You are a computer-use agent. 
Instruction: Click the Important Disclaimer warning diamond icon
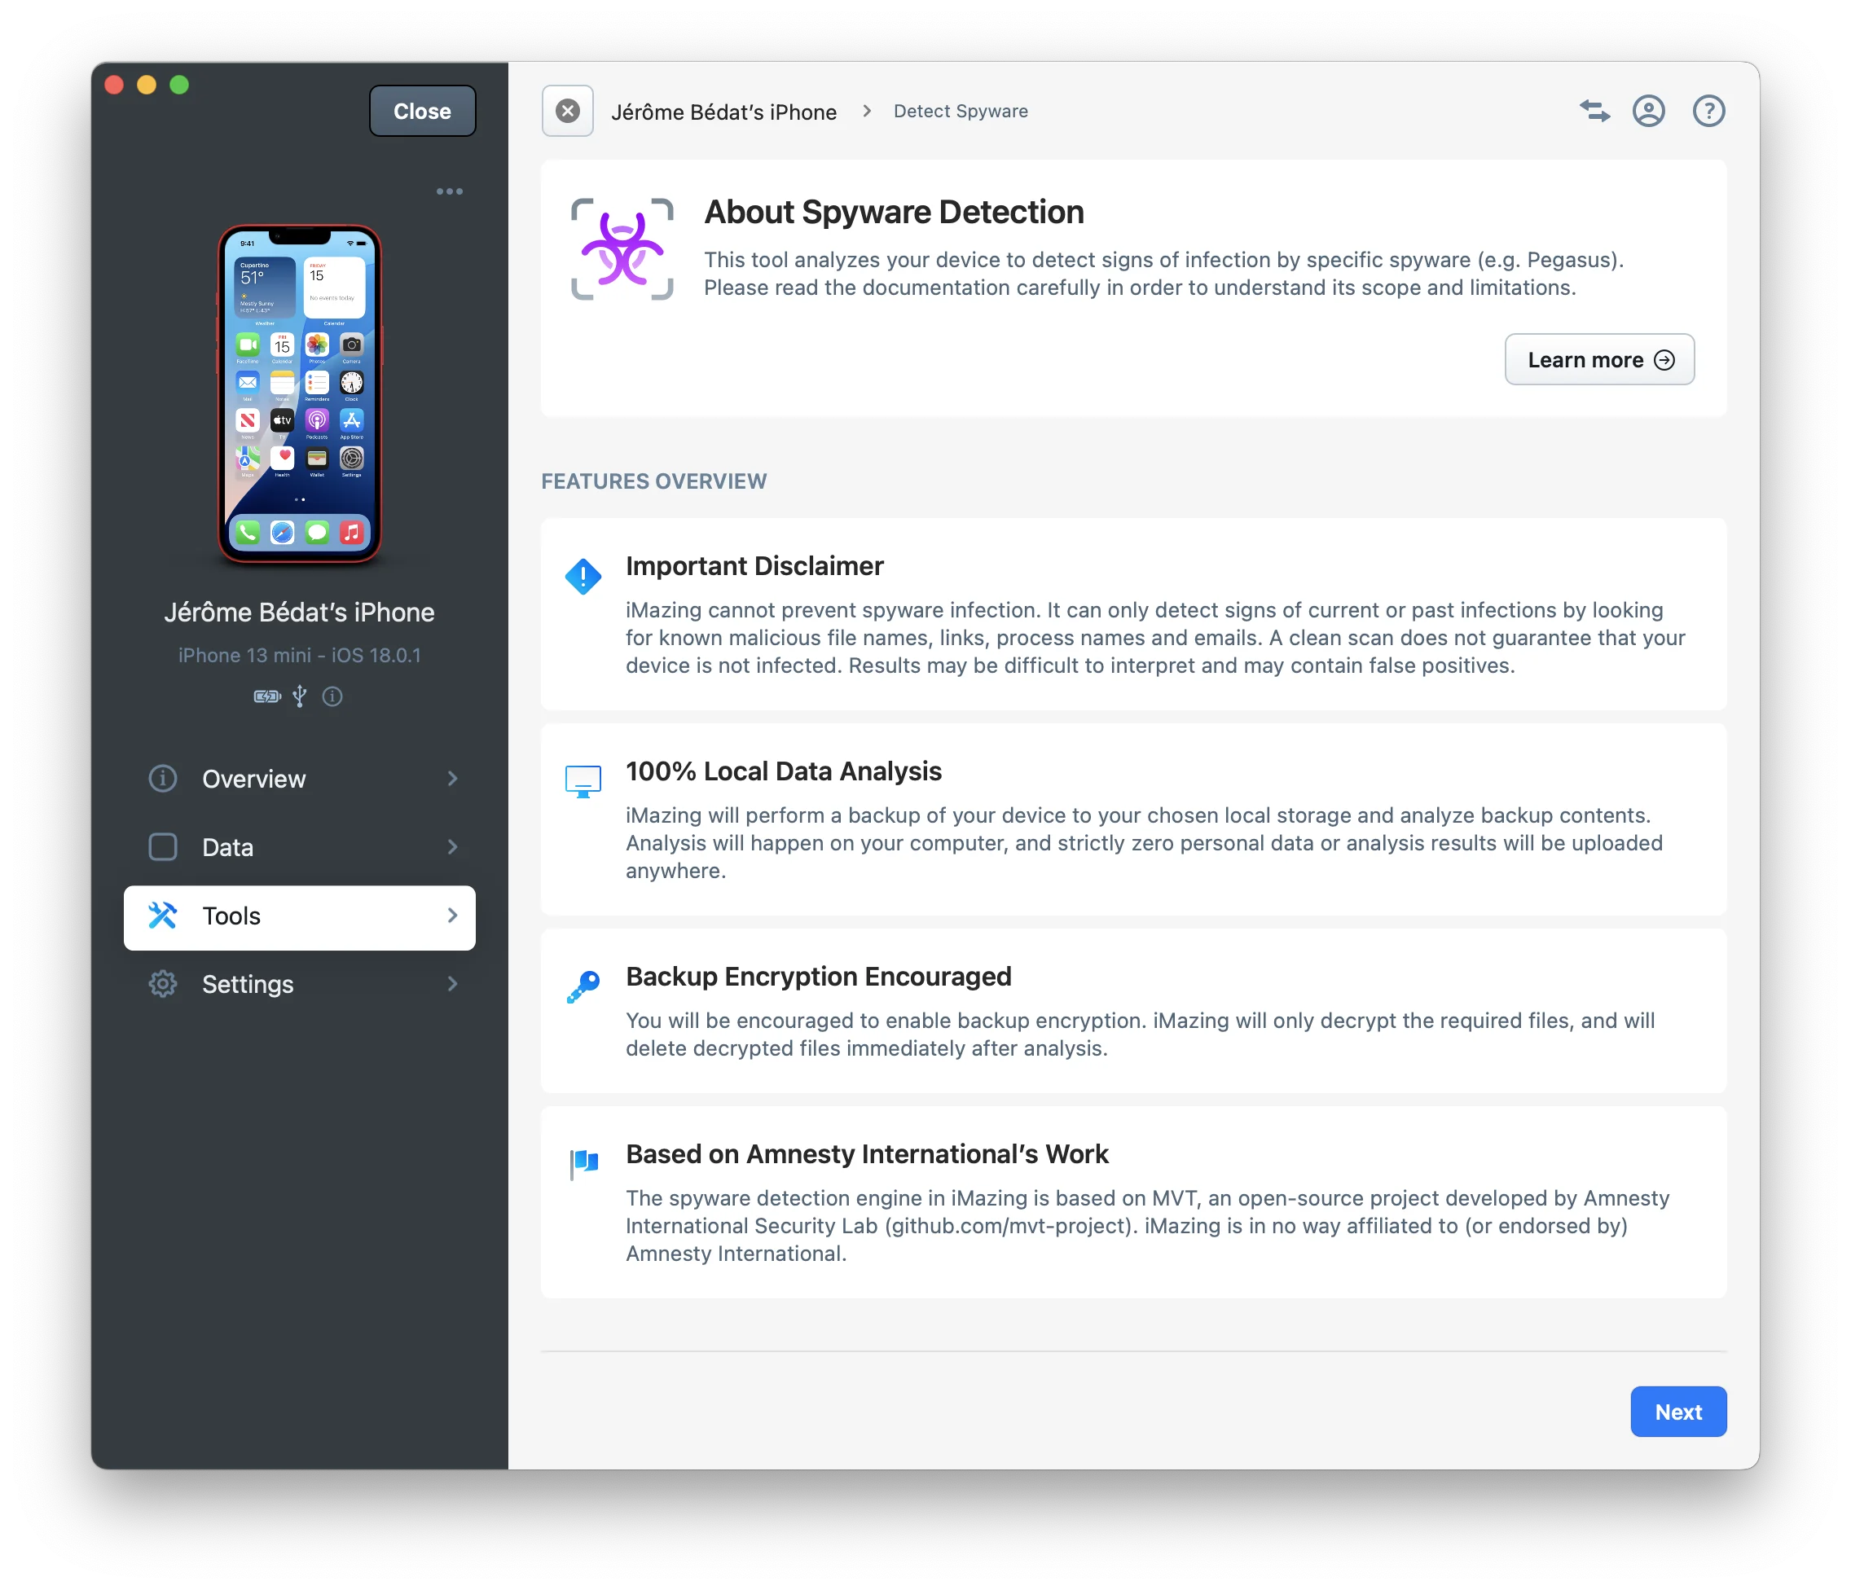click(583, 576)
